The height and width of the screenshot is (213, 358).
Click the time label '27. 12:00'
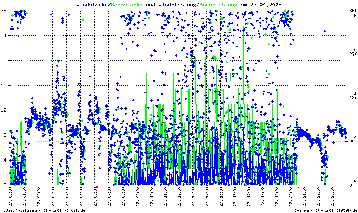point(179,196)
